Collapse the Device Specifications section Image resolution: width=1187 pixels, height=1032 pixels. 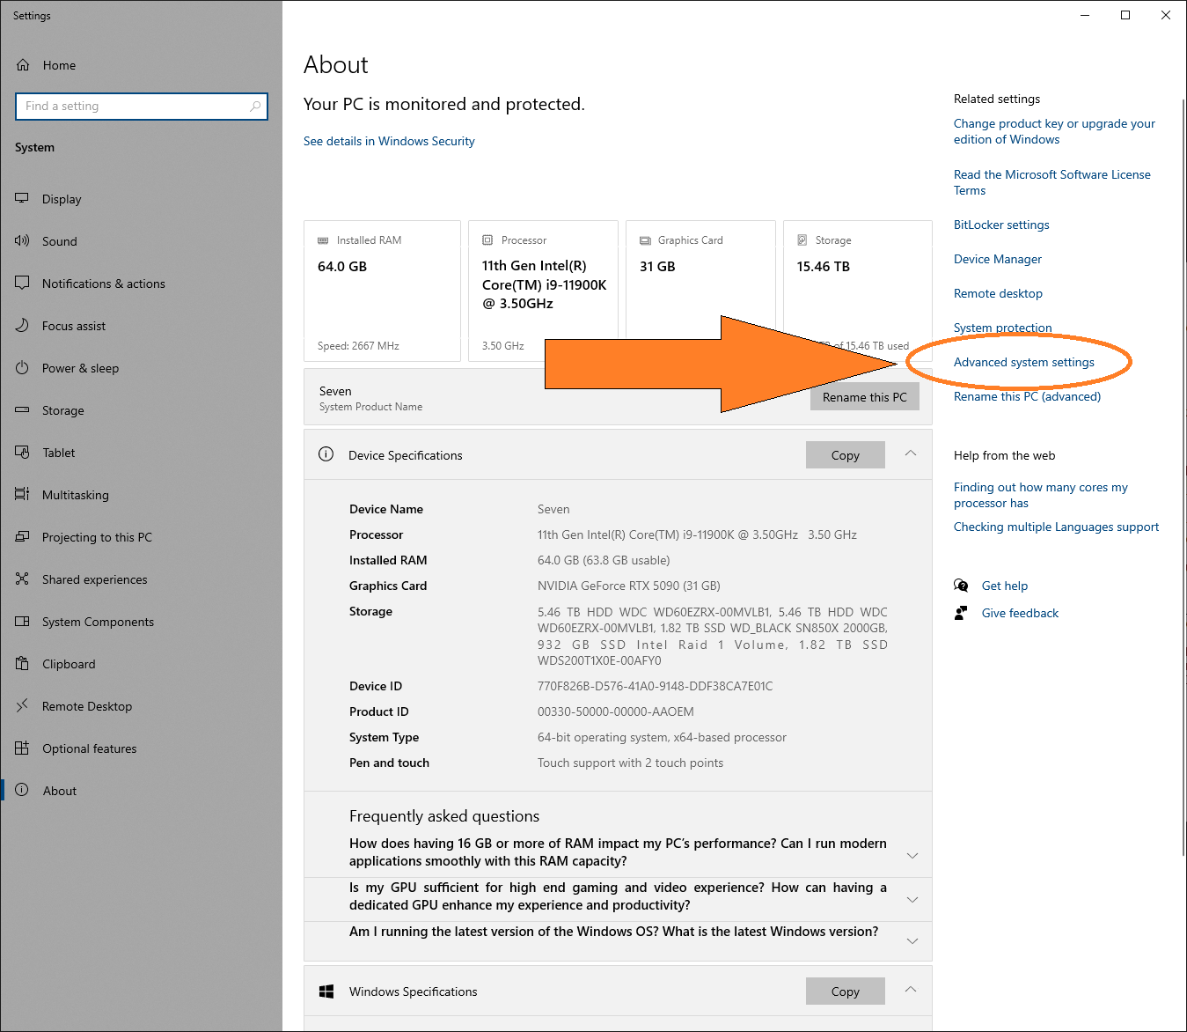pos(911,454)
